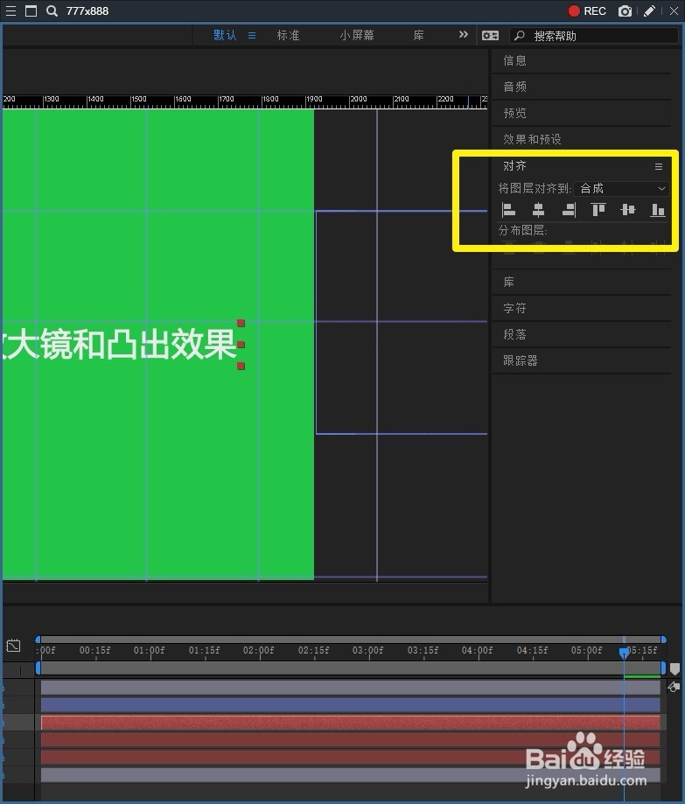This screenshot has width=685, height=804.
Task: Align layer to left edge
Action: [x=508, y=210]
